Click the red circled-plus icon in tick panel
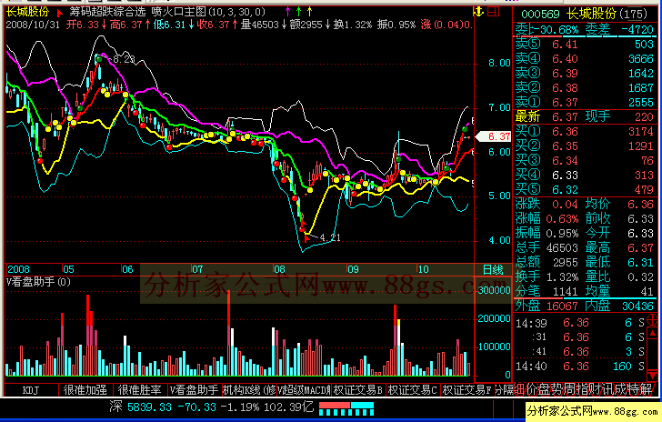 653,320
